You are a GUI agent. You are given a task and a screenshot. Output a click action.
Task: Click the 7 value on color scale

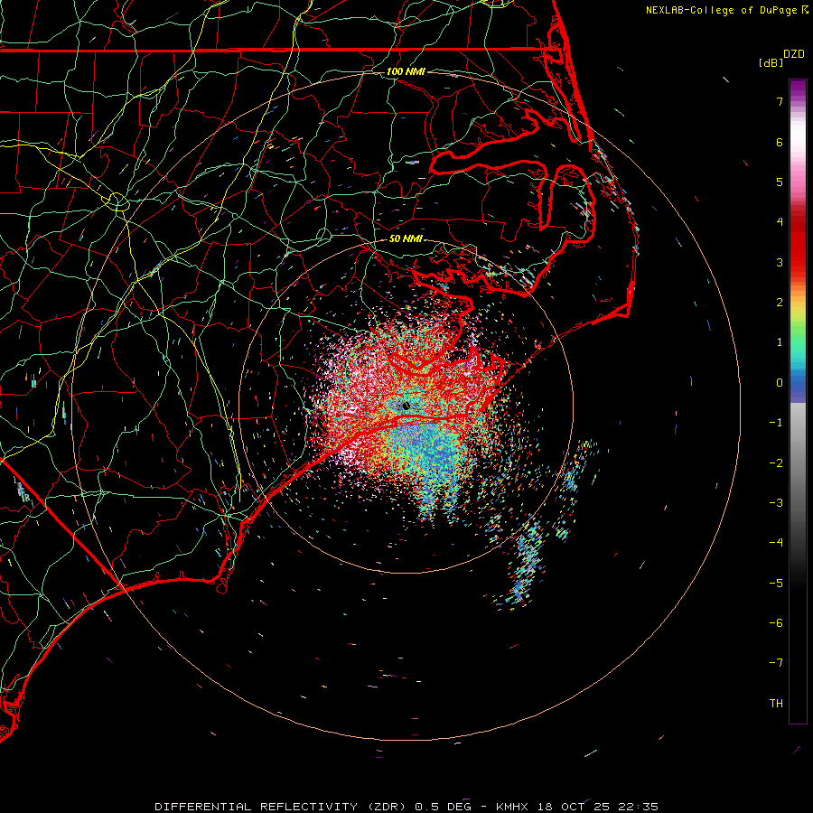[x=780, y=101]
